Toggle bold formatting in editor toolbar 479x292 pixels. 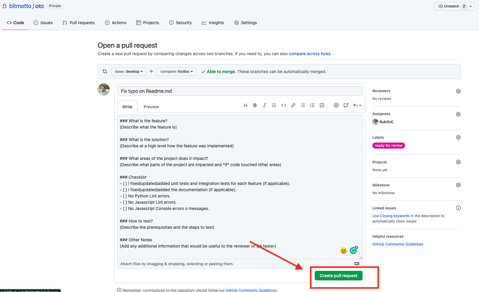tap(255, 105)
